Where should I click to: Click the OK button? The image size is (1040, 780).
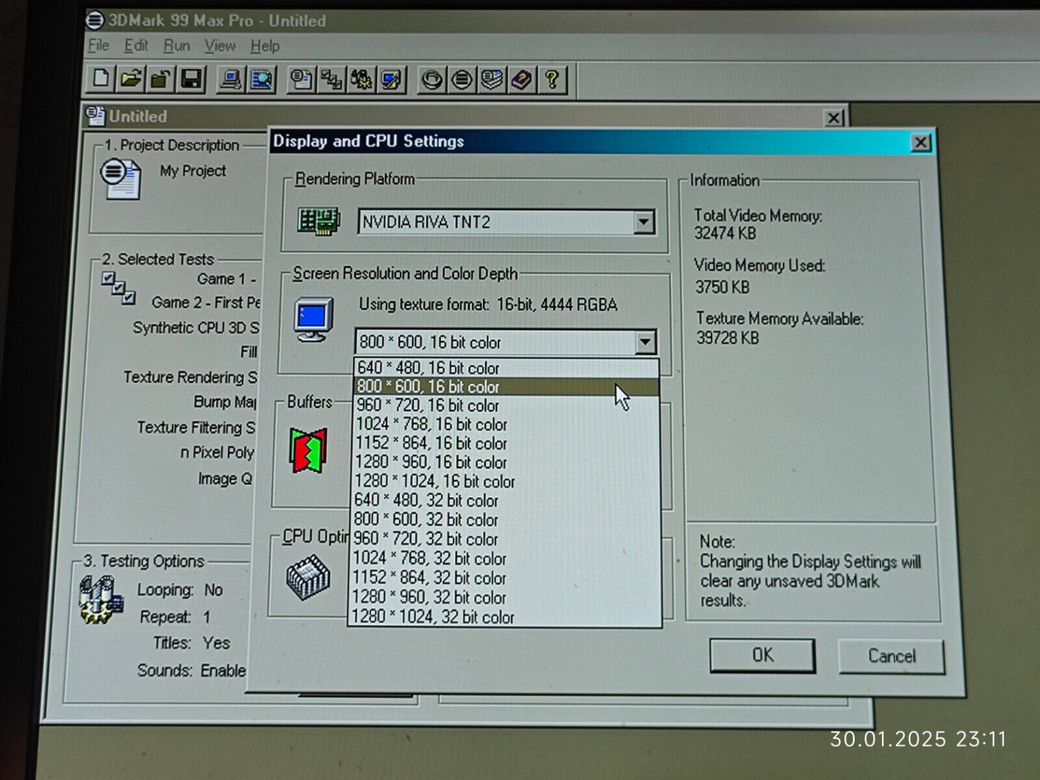(x=762, y=655)
